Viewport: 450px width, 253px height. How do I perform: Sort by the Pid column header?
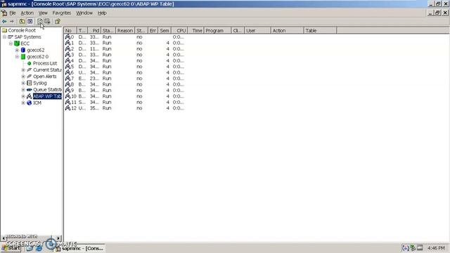click(x=94, y=30)
